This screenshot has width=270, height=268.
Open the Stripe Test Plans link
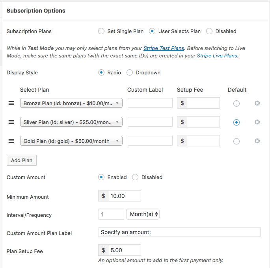click(164, 48)
